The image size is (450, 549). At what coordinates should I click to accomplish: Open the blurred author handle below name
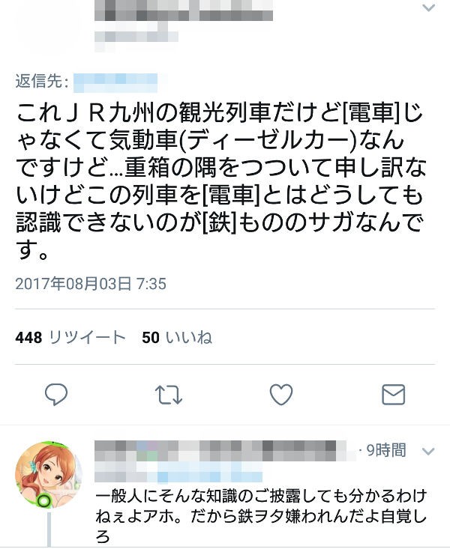point(136,37)
